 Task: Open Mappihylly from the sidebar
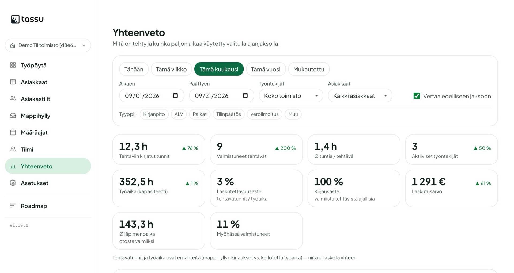[48, 116]
